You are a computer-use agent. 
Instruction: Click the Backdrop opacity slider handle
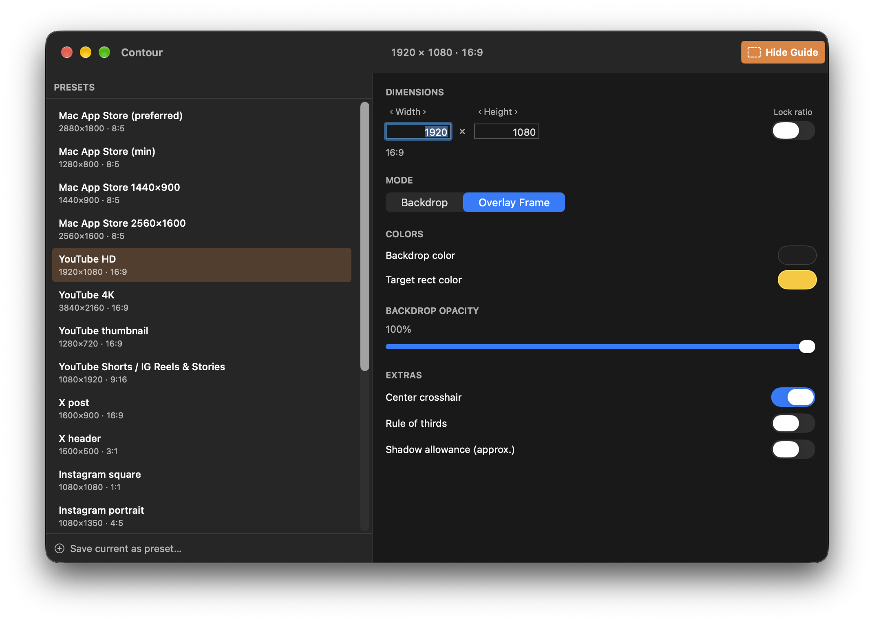coord(807,347)
